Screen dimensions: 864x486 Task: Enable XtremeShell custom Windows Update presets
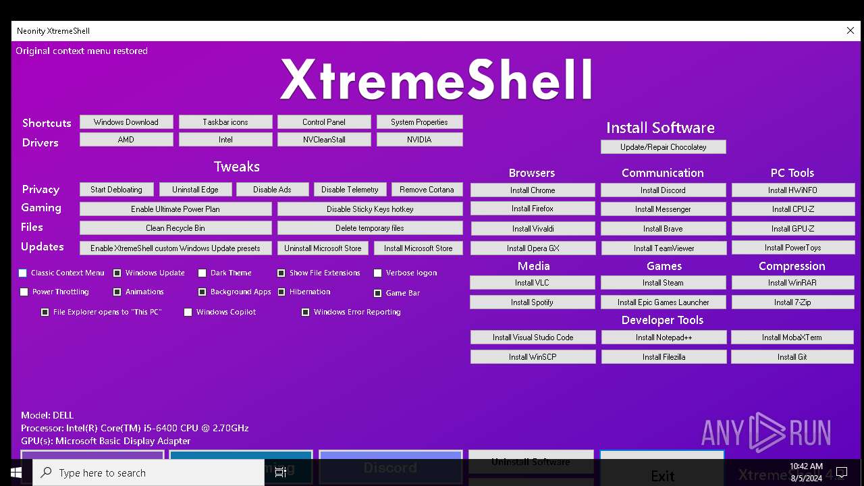point(175,248)
